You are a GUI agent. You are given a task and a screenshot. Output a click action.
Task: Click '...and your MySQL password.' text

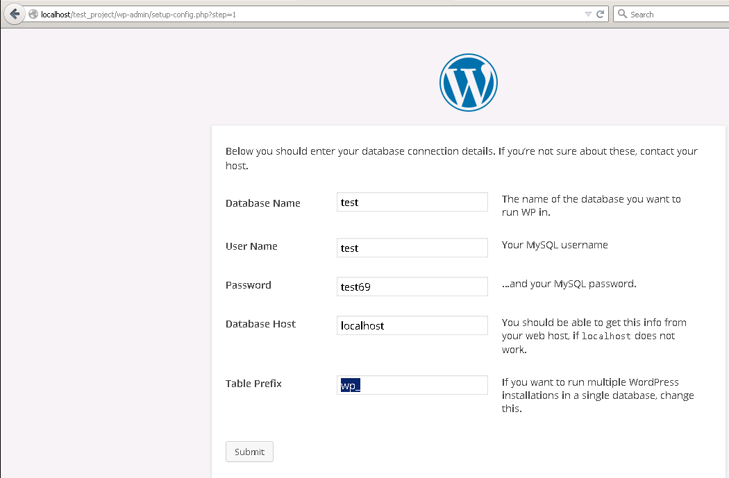coord(569,284)
